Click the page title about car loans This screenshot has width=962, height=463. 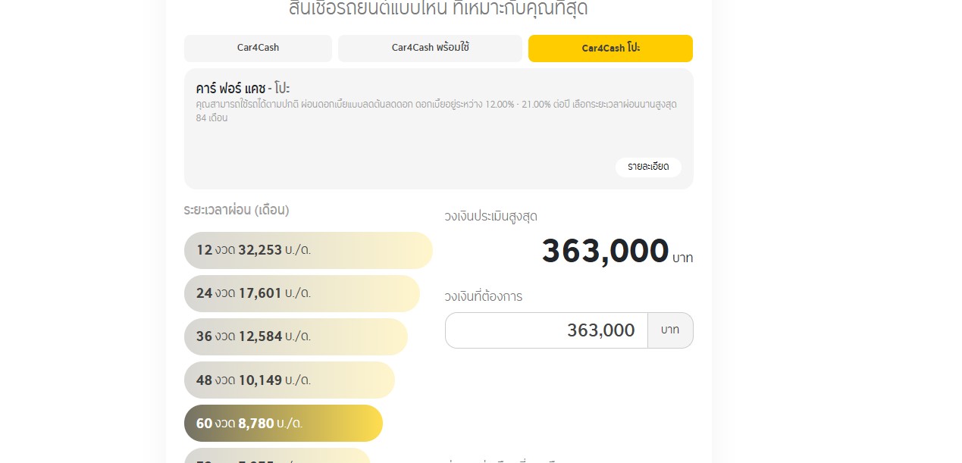point(438,10)
